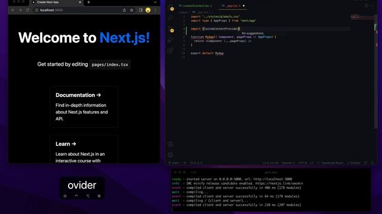The height and width of the screenshot is (214, 382).
Task: Click the nextjs.link/swcmin URL in the terminal
Action: pyautogui.click(x=279, y=184)
